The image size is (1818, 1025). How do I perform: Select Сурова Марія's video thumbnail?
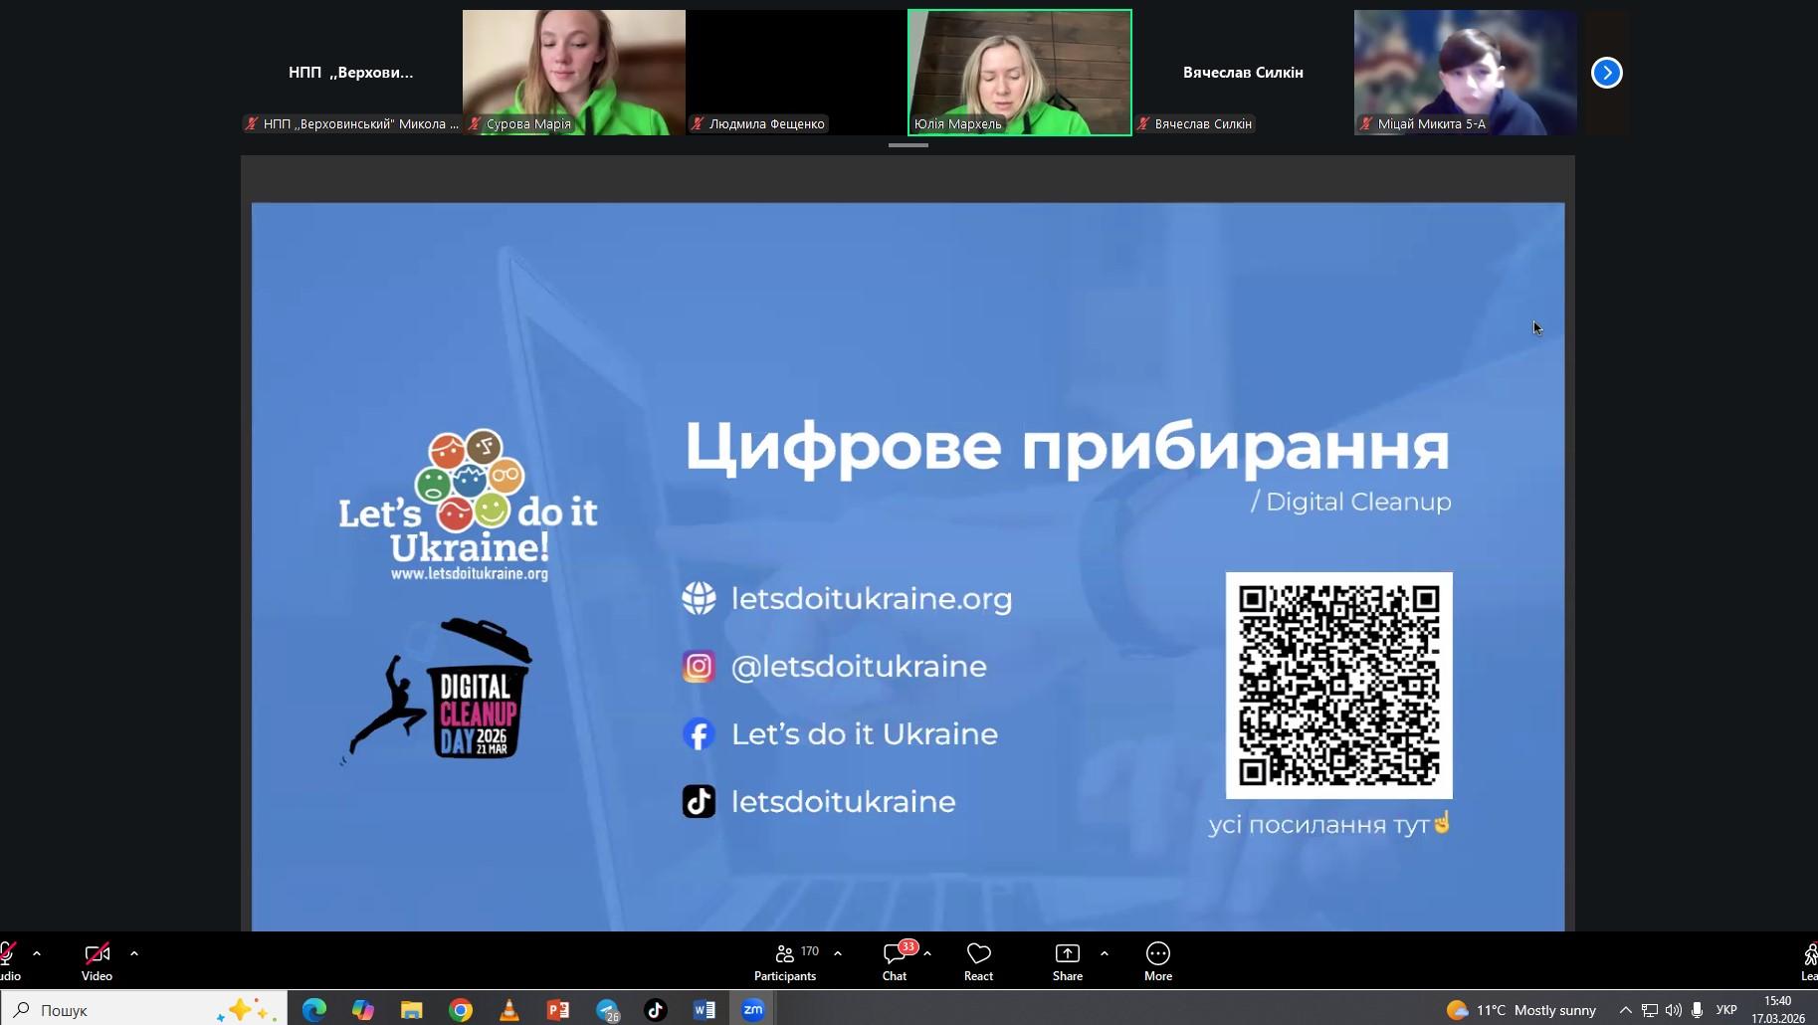point(574,72)
